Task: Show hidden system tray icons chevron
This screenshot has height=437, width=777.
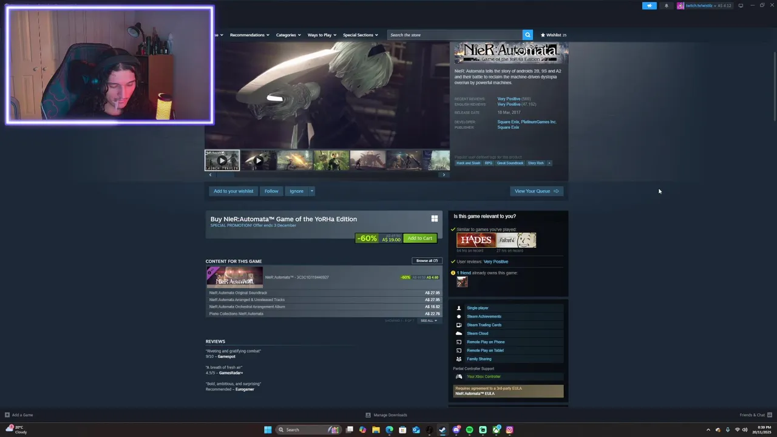Action: click(708, 430)
